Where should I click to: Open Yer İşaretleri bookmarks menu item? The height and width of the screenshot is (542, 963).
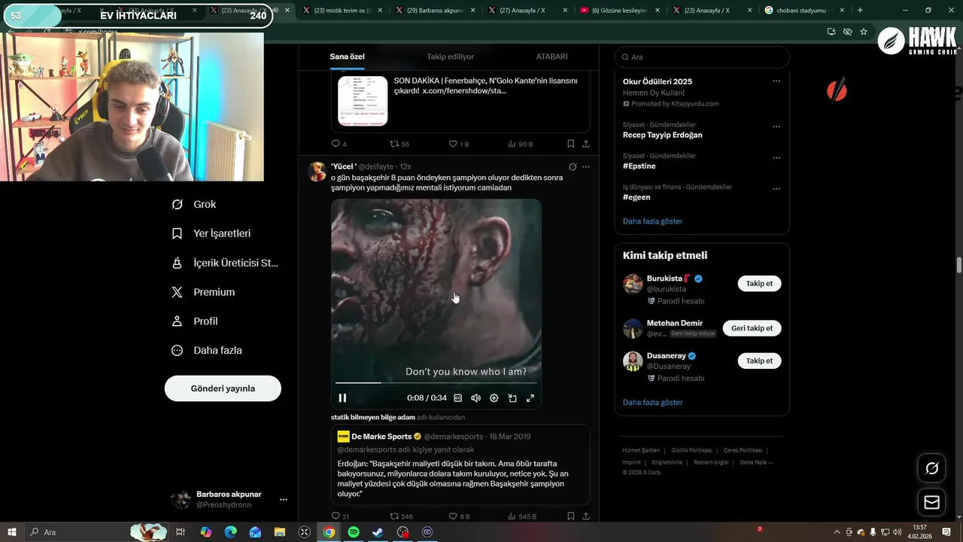211,233
